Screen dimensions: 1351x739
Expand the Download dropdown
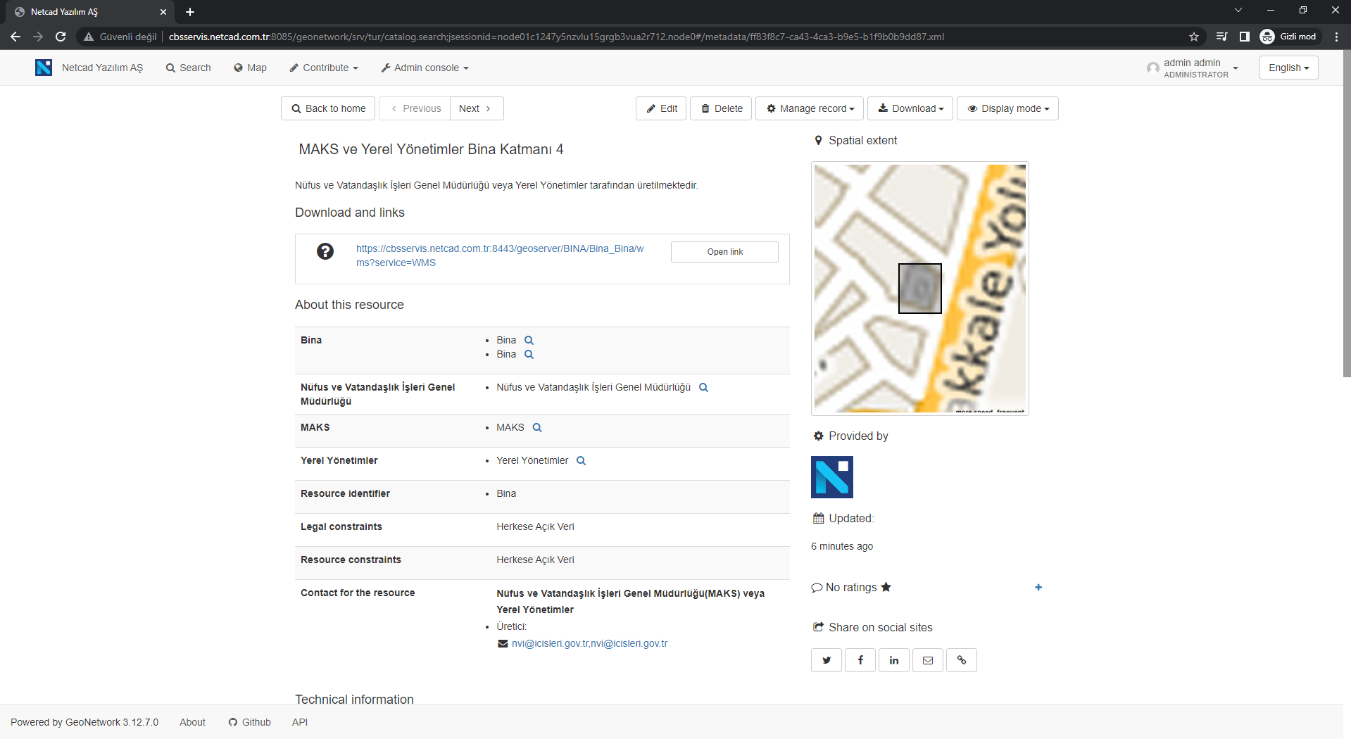(910, 108)
